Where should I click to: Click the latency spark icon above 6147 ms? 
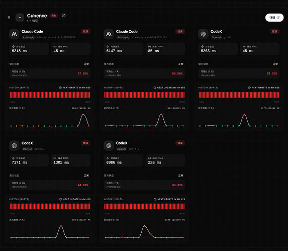click(x=108, y=47)
